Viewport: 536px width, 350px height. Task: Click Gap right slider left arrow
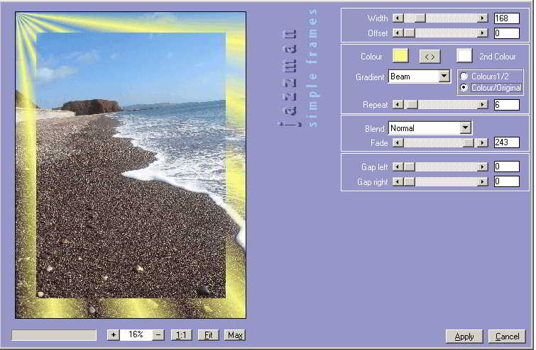click(x=398, y=181)
